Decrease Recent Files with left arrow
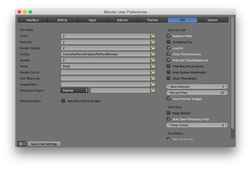Viewport: 251px width, 169px height. (x=168, y=93)
